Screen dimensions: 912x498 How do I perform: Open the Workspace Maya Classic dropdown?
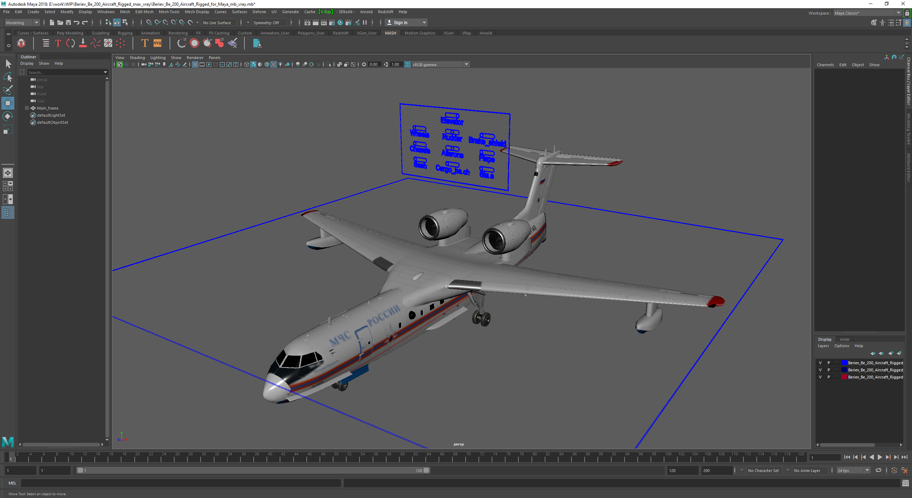pos(867,13)
